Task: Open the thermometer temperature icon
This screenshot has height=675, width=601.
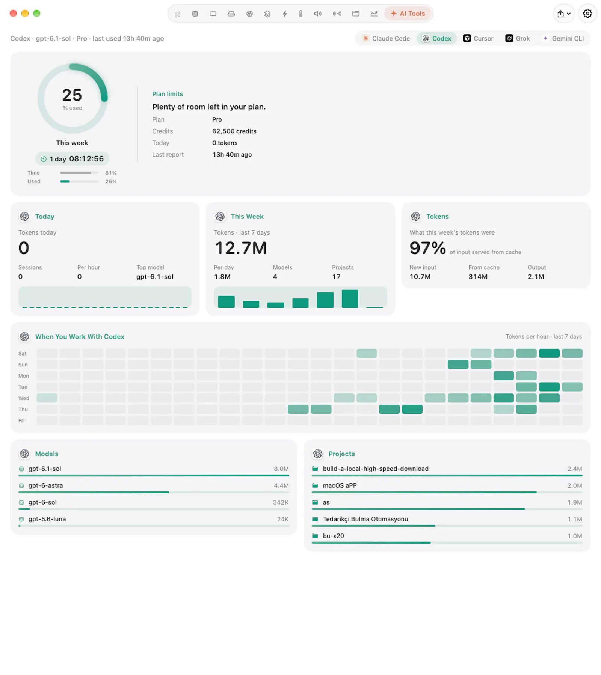Action: tap(300, 14)
